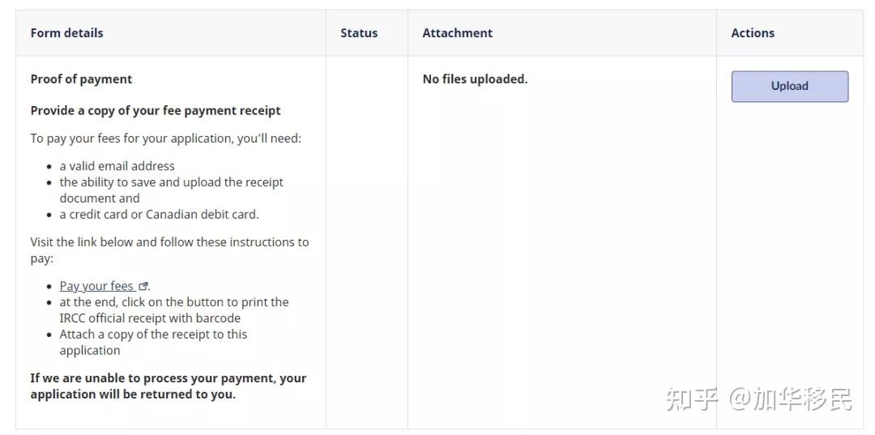Click the Actions column header
The height and width of the screenshot is (435, 875).
(x=753, y=33)
